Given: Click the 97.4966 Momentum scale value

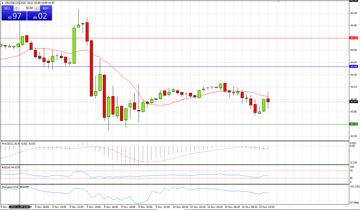Looking at the screenshot, I should pos(355,202).
